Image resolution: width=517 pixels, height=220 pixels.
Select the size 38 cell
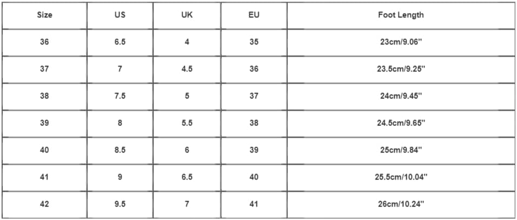coord(44,96)
